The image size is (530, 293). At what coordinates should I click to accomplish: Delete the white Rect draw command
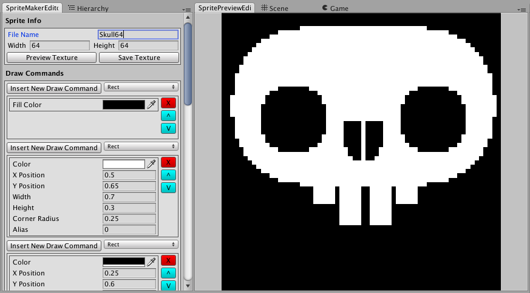pos(168,162)
